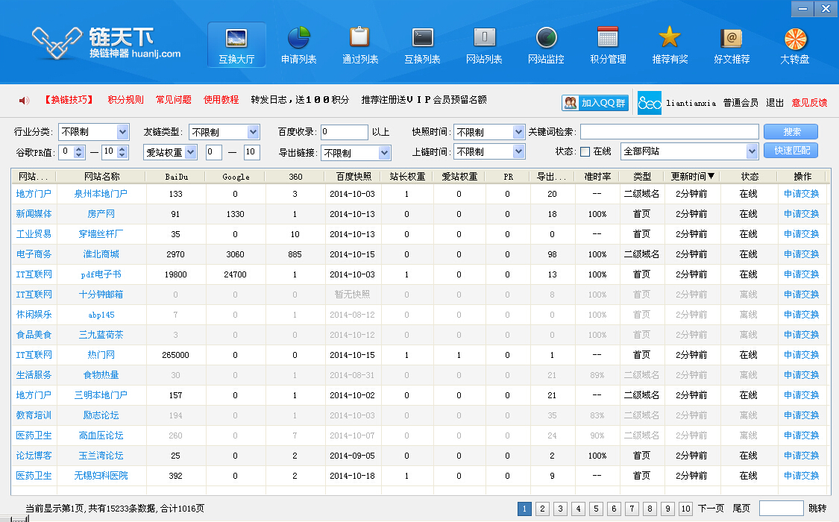Go to page 5 in pagination
The width and height of the screenshot is (839, 522).
[596, 509]
